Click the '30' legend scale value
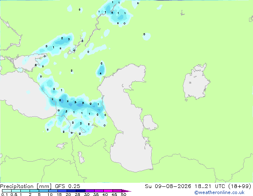Screen dimensions: 253x196 click(87, 194)
